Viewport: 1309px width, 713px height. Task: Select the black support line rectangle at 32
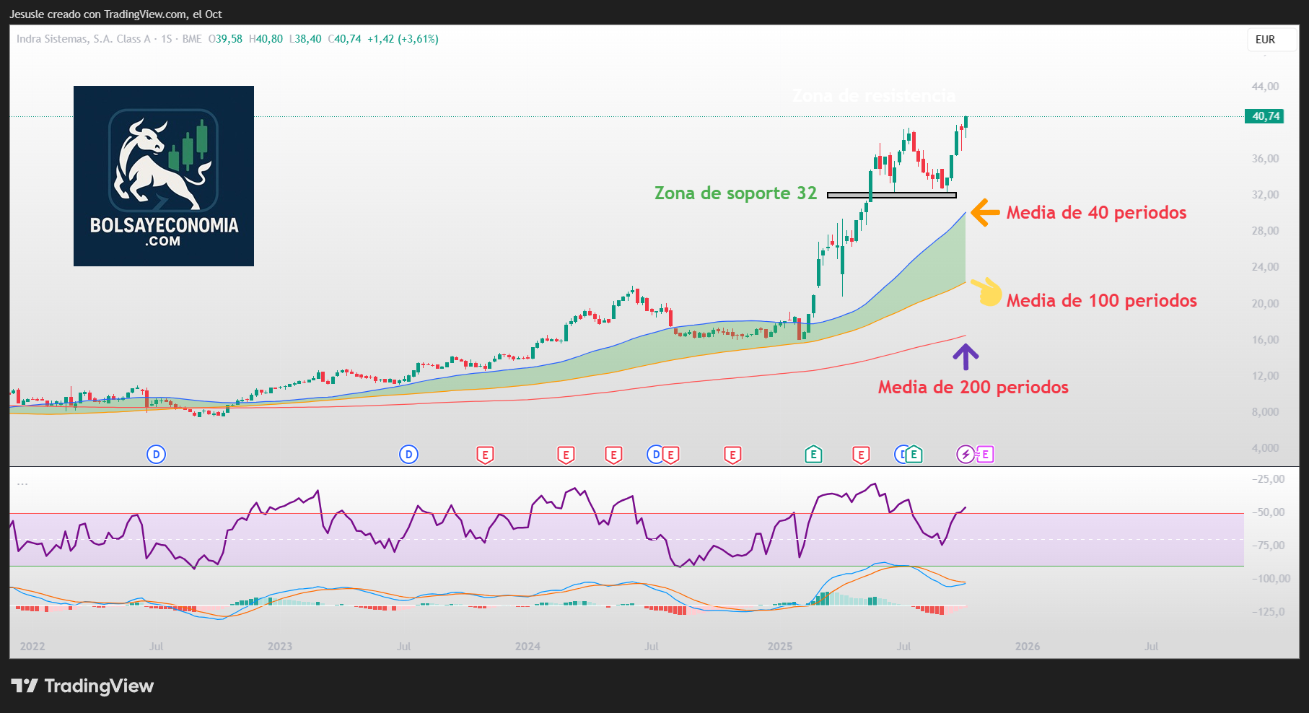pyautogui.click(x=891, y=195)
